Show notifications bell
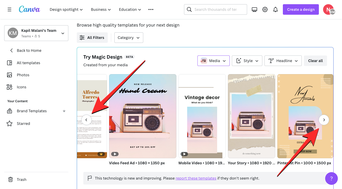 (x=275, y=9)
